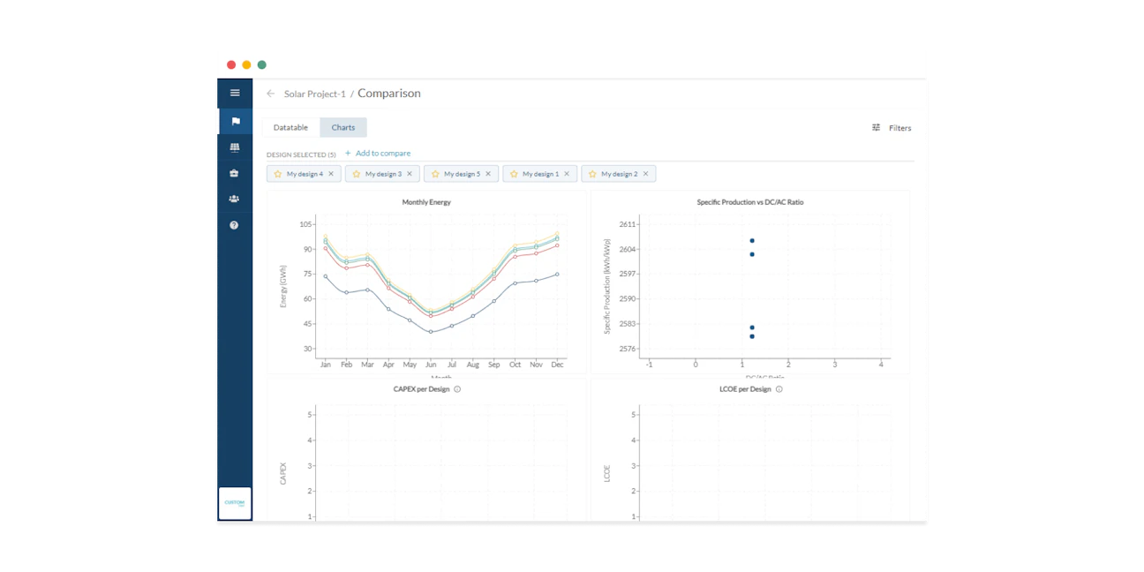Switch to the Datatable tab
This screenshot has width=1144, height=572.
tap(290, 128)
